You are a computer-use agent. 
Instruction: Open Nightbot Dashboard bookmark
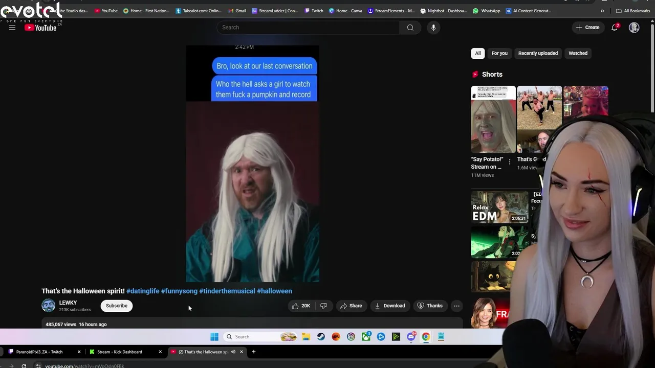(x=444, y=11)
